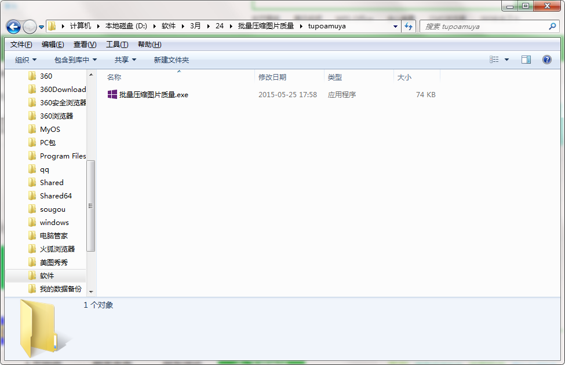The image size is (565, 365).
Task: Click the 74 KB size cell
Action: coord(425,95)
